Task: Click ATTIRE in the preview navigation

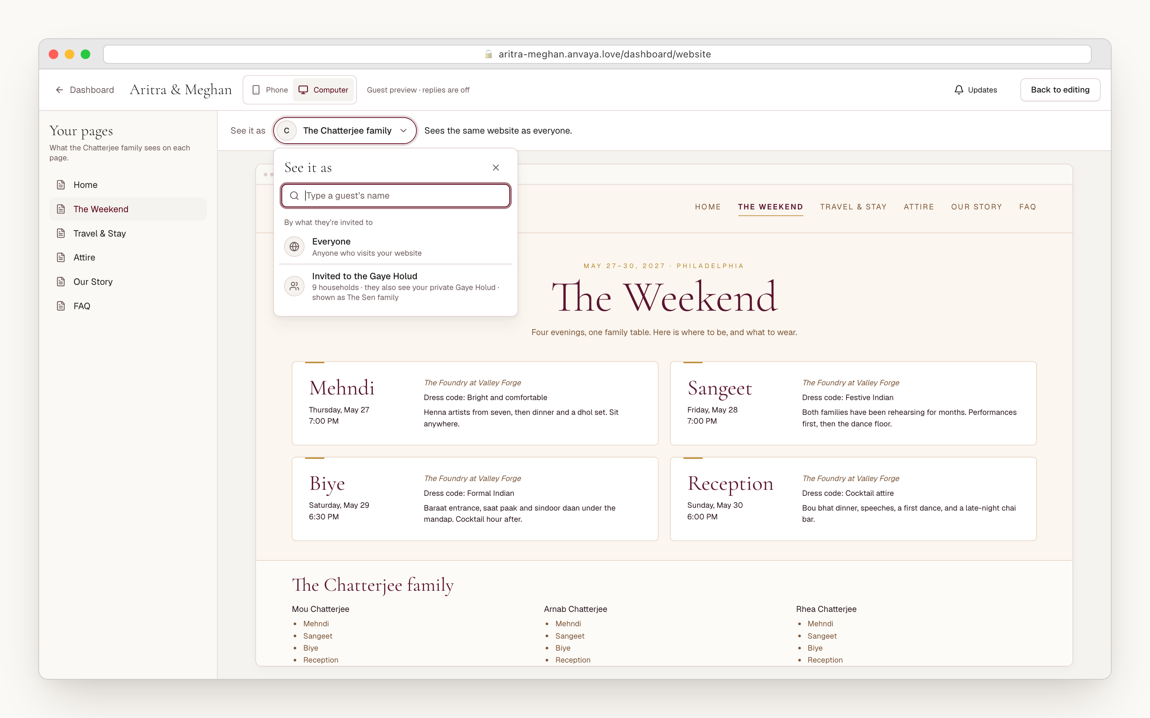Action: (918, 207)
